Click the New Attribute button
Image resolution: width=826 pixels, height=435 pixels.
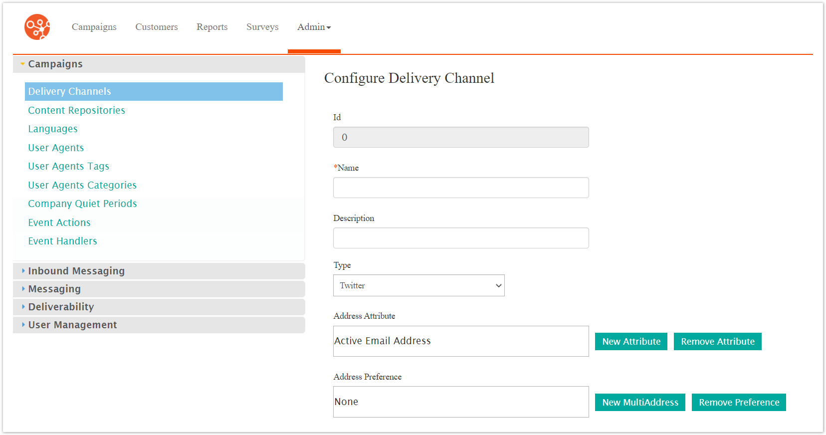631,342
